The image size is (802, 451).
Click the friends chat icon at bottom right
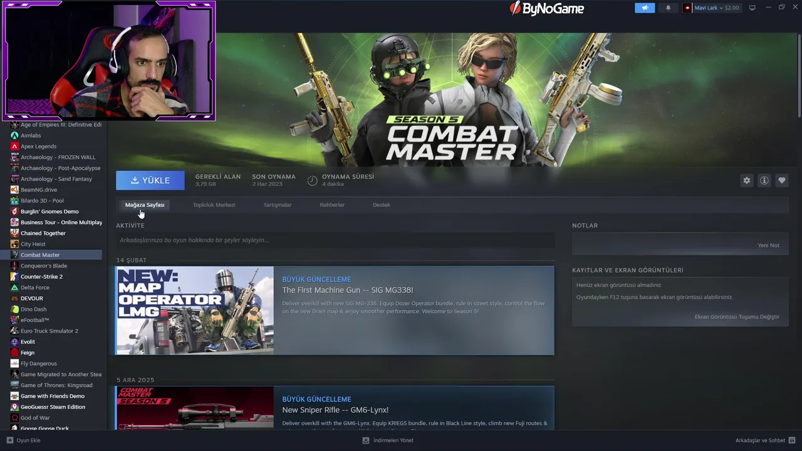point(792,440)
